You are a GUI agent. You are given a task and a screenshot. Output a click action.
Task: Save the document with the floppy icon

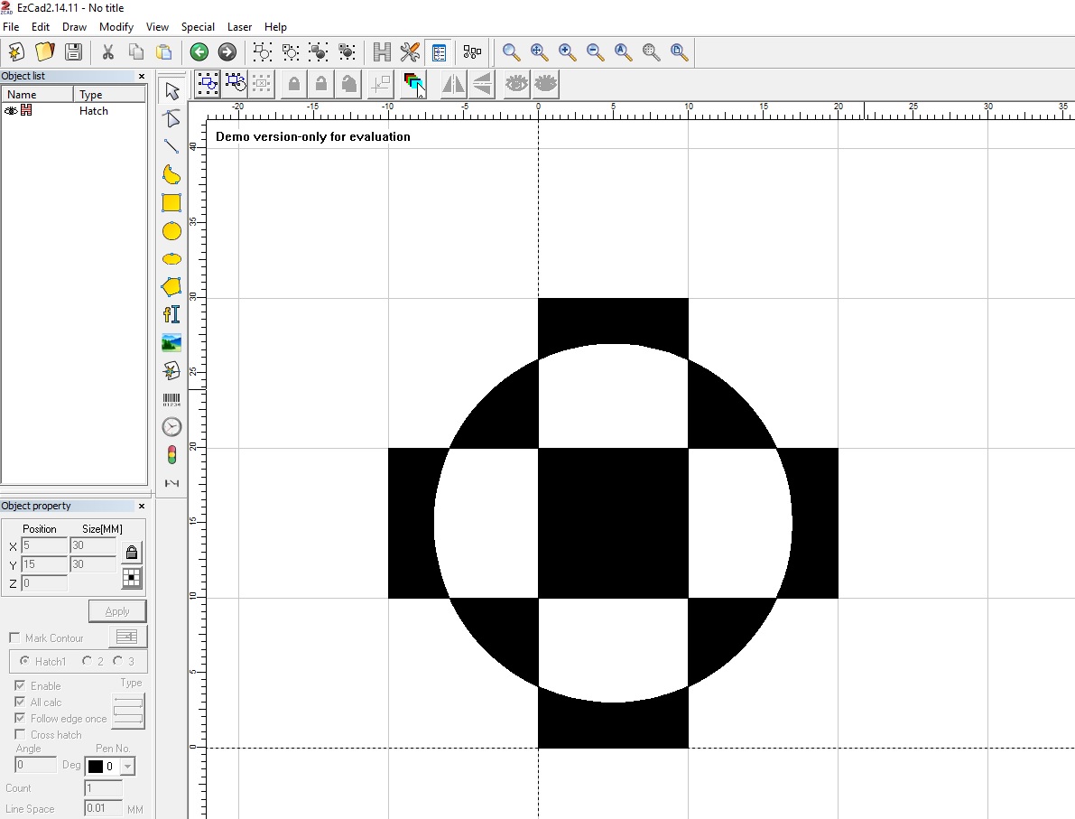(x=73, y=52)
